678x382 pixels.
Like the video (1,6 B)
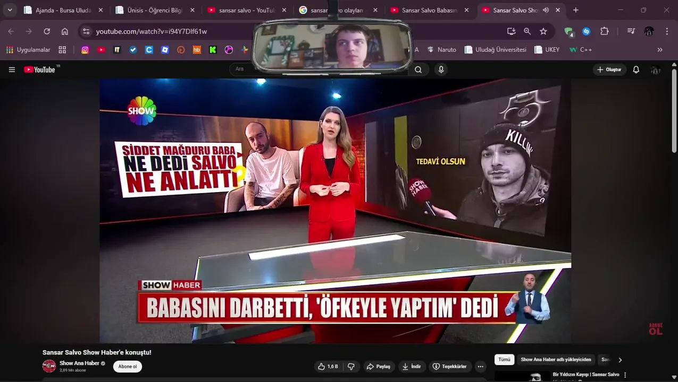(x=328, y=367)
